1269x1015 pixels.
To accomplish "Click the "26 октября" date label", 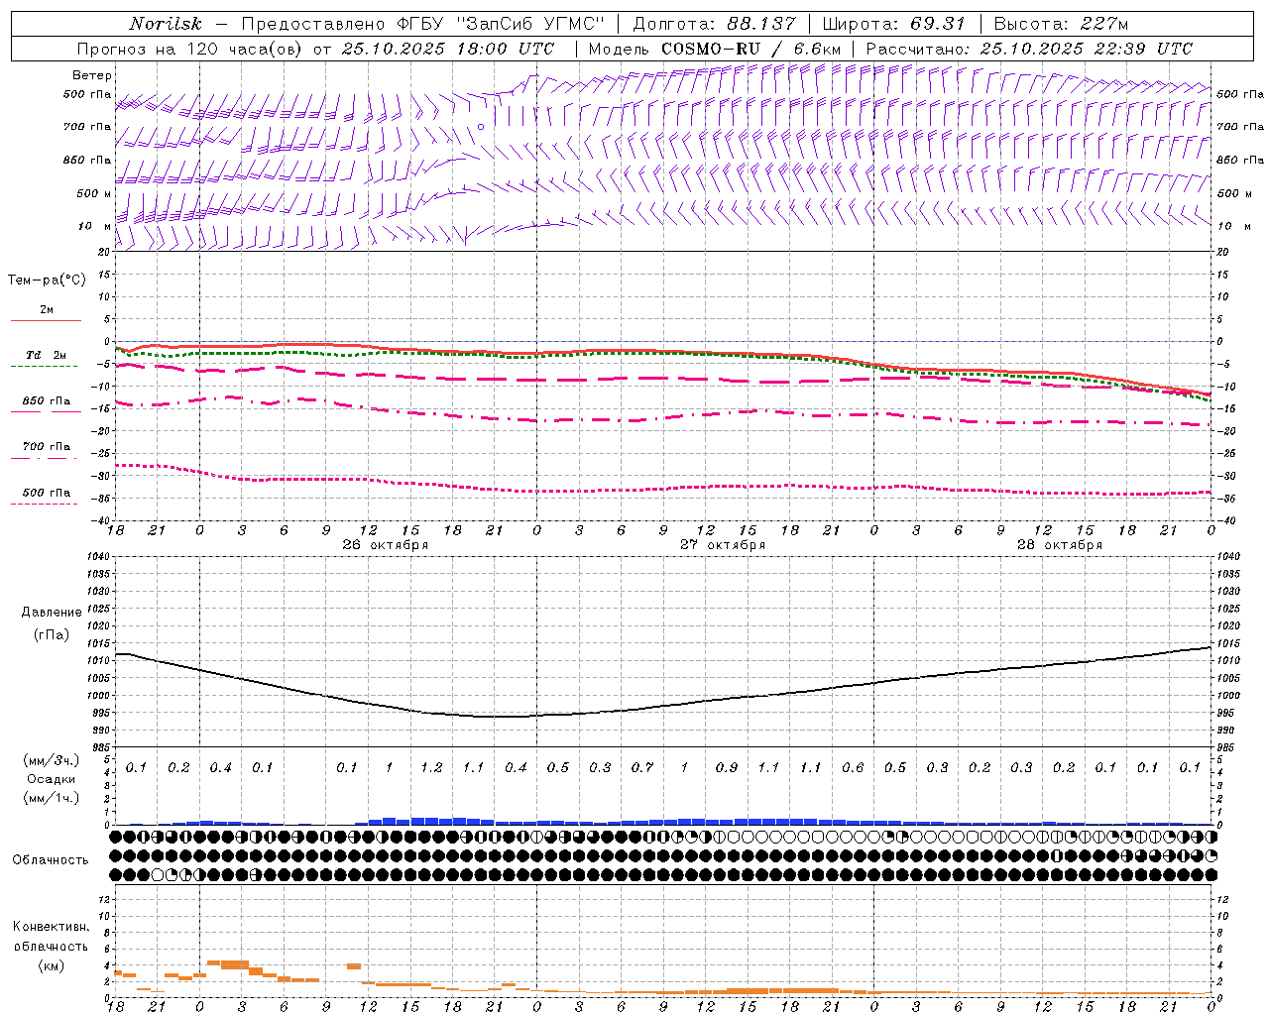I will tap(386, 544).
